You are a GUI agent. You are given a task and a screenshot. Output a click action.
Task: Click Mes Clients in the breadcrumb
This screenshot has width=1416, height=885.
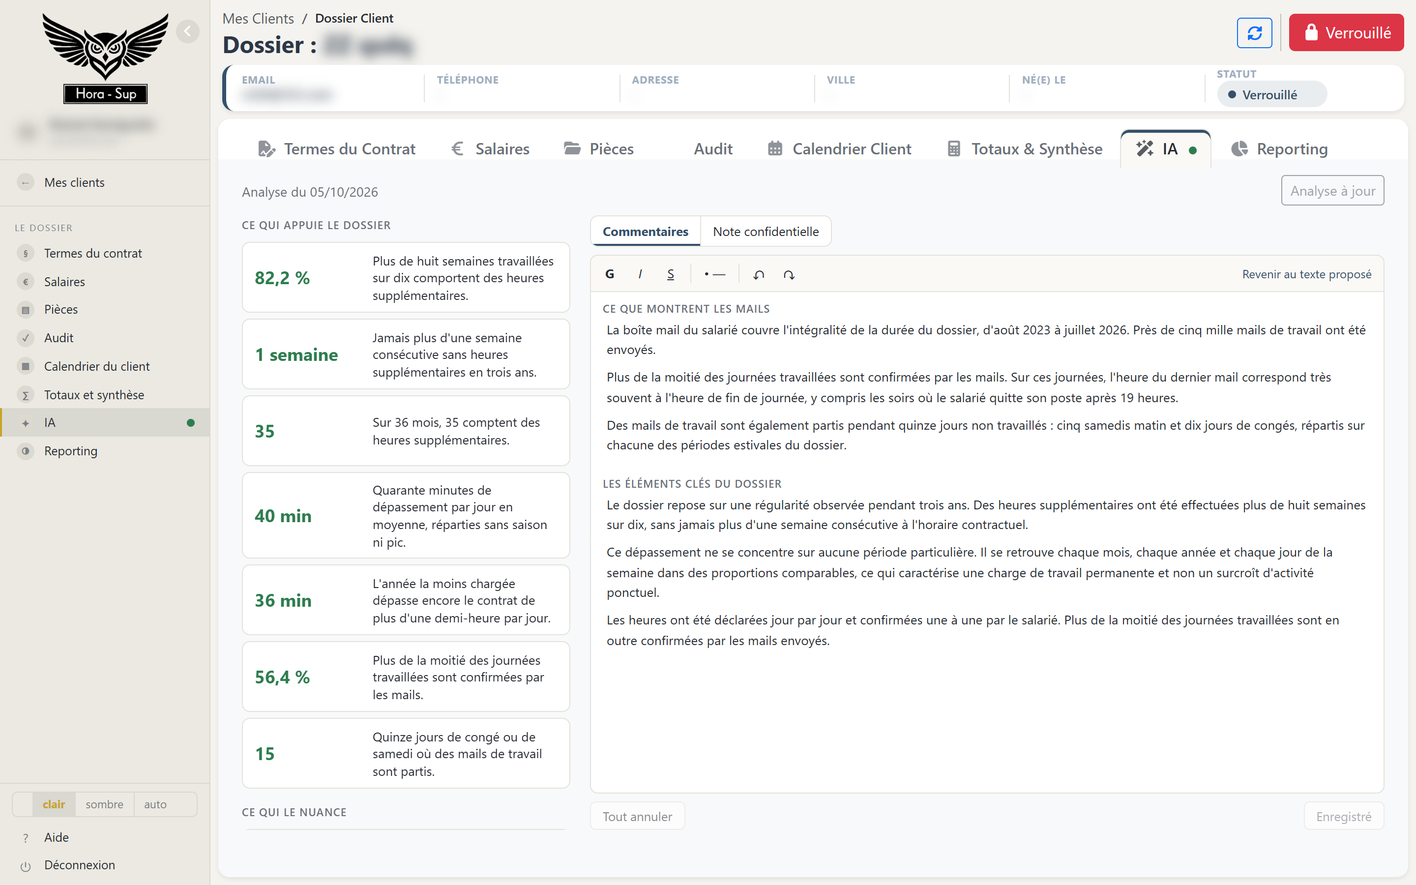258,18
